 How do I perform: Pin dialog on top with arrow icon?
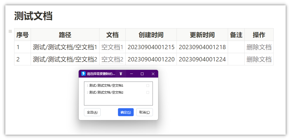[121, 74]
